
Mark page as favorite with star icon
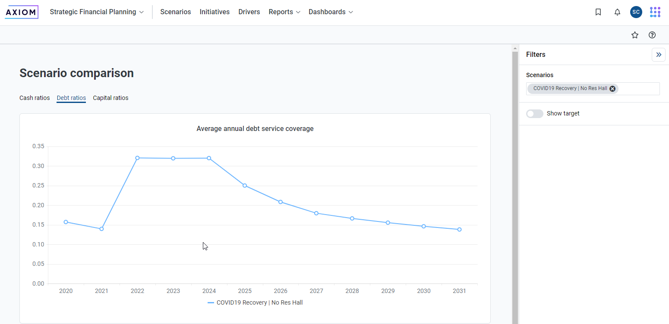click(x=635, y=35)
